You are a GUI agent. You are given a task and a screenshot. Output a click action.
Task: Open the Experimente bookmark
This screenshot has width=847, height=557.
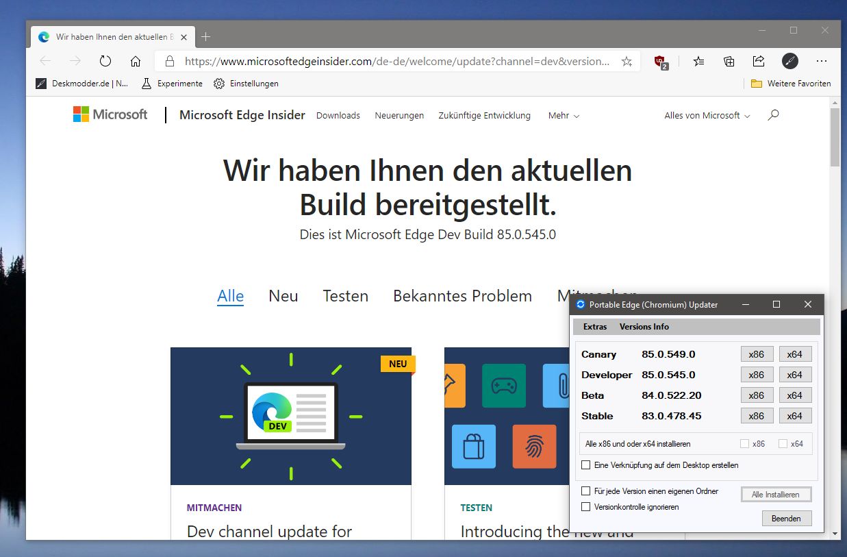[172, 84]
